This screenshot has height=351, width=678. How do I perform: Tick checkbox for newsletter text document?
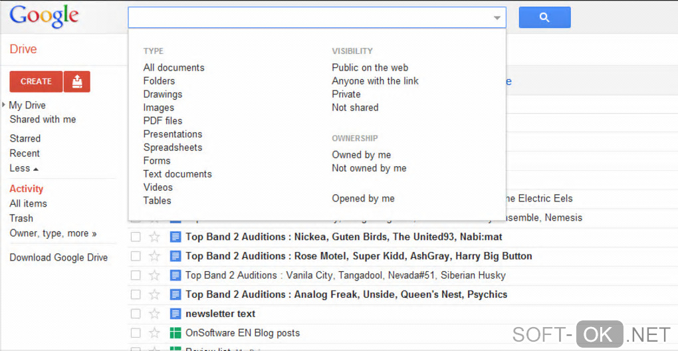tap(136, 314)
